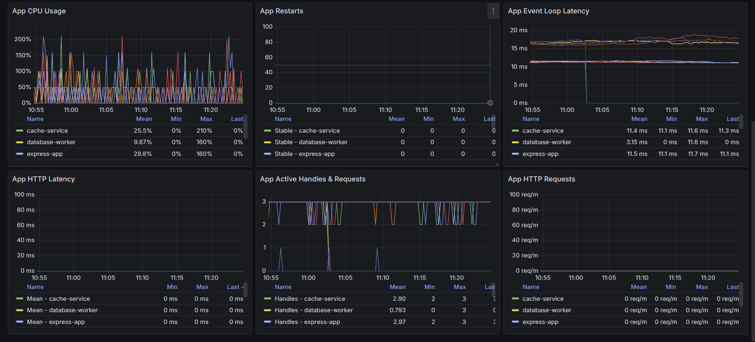
Task: Toggle express-app series in App CPU Usage legend
Action: pyautogui.click(x=45, y=154)
